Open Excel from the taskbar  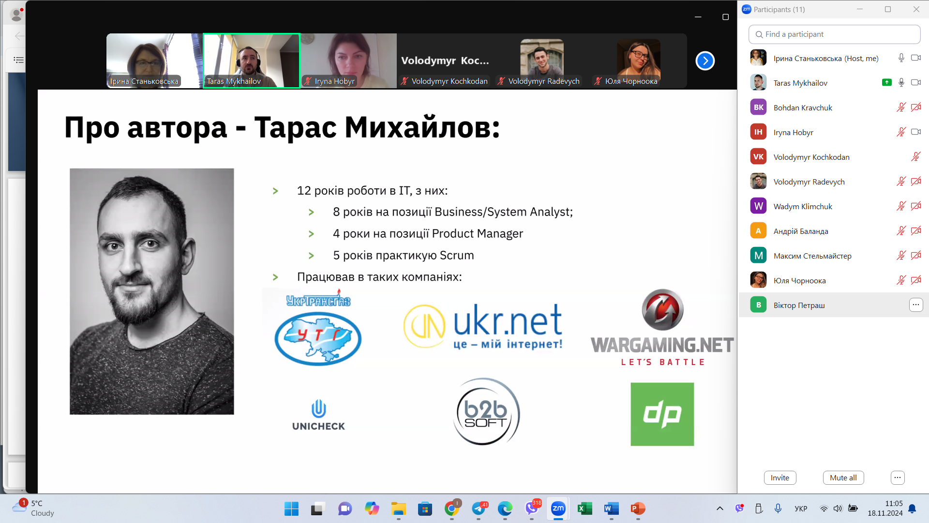point(584,508)
